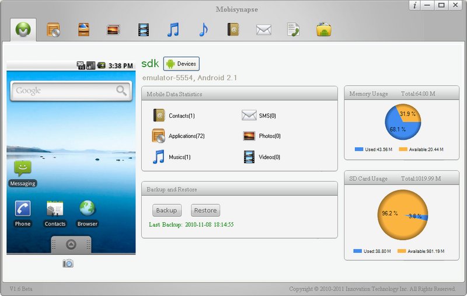Image resolution: width=467 pixels, height=296 pixels.
Task: Click the info button in title bar
Action: [414, 5]
